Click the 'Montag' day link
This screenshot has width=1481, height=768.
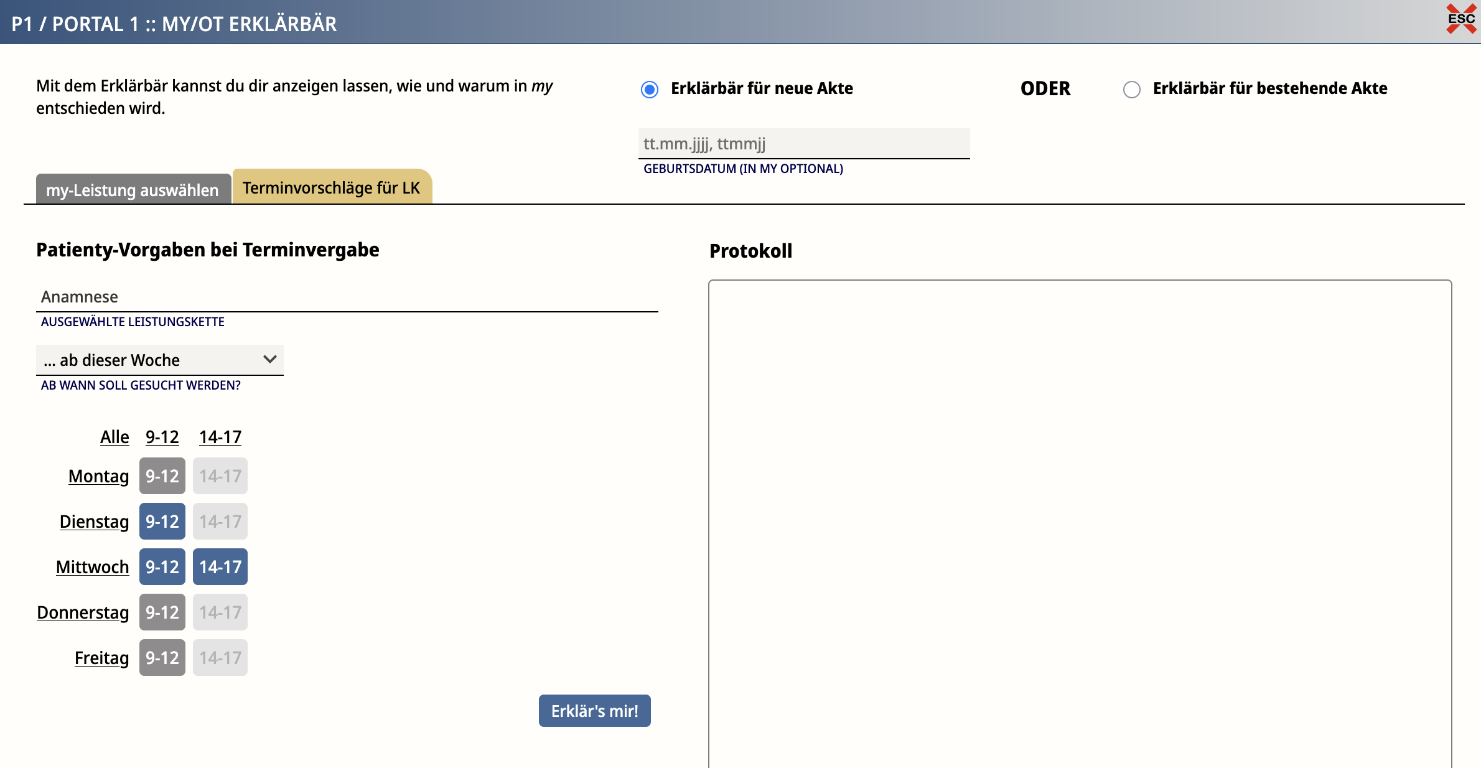tap(98, 476)
